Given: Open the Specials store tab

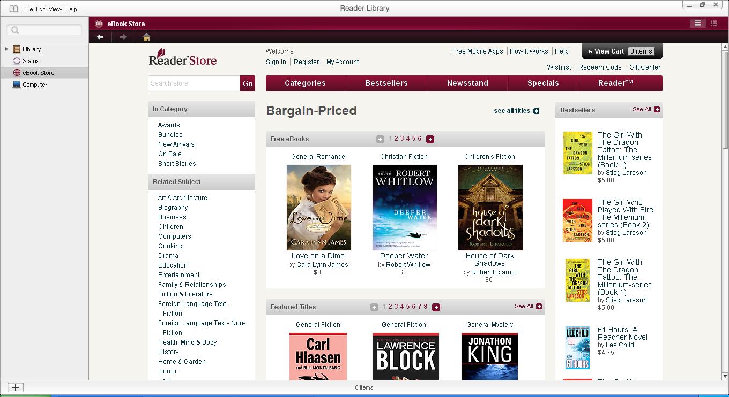Looking at the screenshot, I should [543, 83].
